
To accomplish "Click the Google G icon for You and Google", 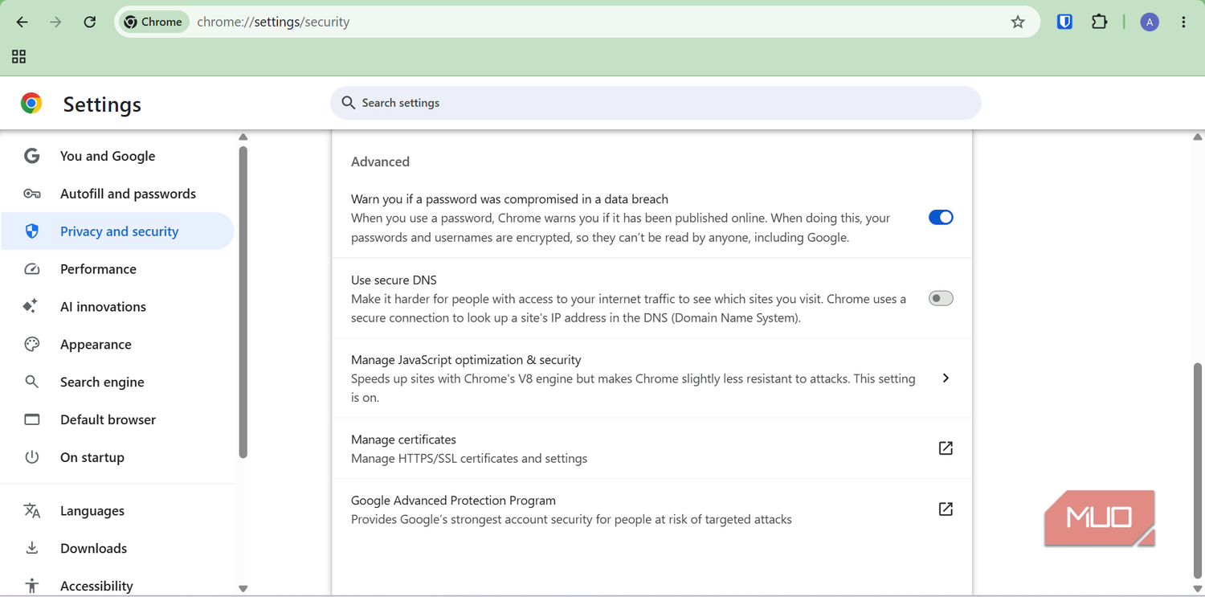I will point(32,156).
